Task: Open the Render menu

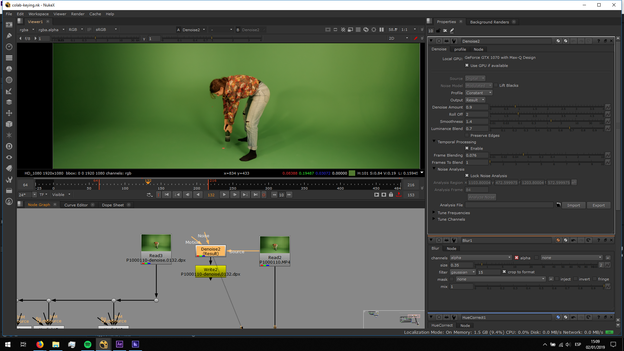Action: 78,14
